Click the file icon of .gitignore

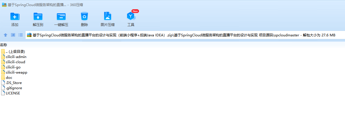pos(3,88)
